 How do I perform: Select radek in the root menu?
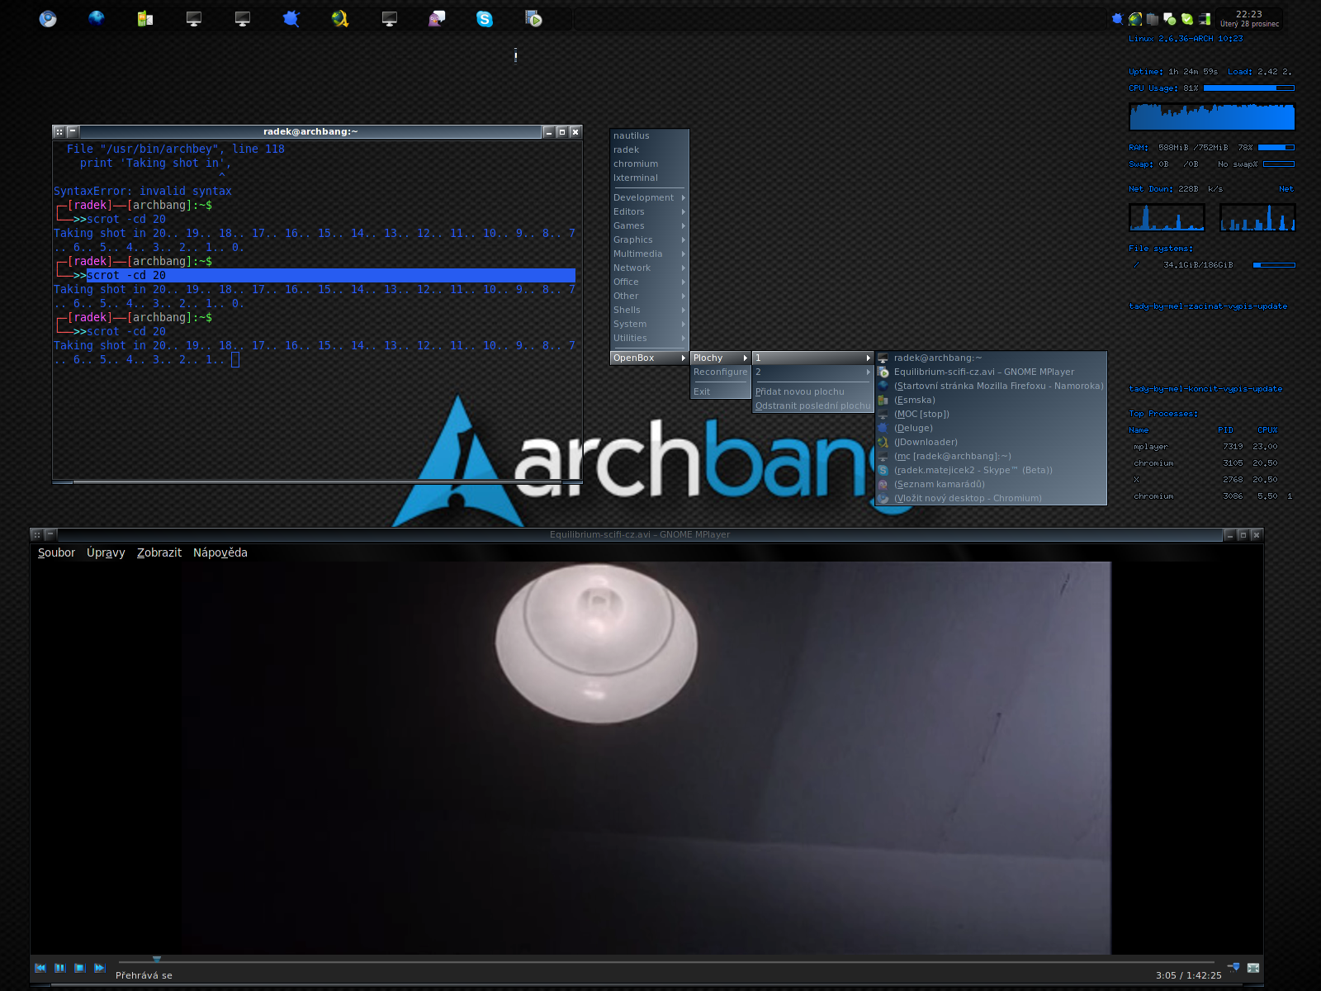click(x=649, y=149)
